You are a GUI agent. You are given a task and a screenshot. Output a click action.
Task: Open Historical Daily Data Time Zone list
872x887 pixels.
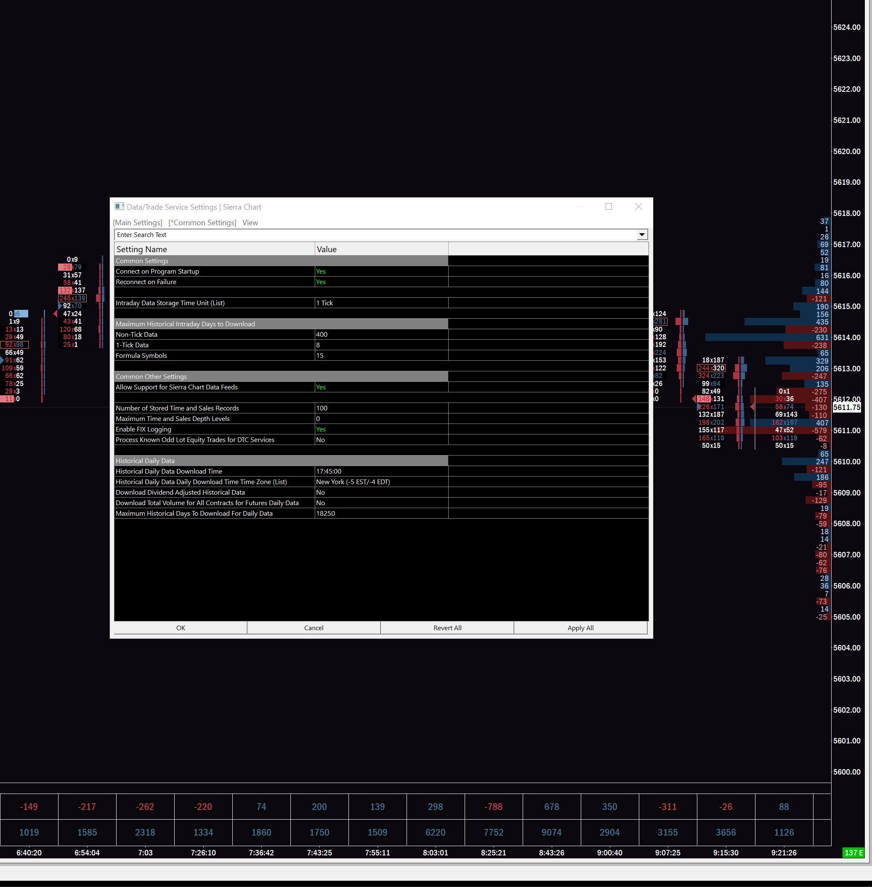click(x=380, y=482)
